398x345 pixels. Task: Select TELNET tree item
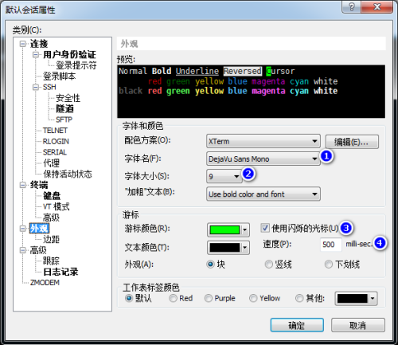[55, 131]
